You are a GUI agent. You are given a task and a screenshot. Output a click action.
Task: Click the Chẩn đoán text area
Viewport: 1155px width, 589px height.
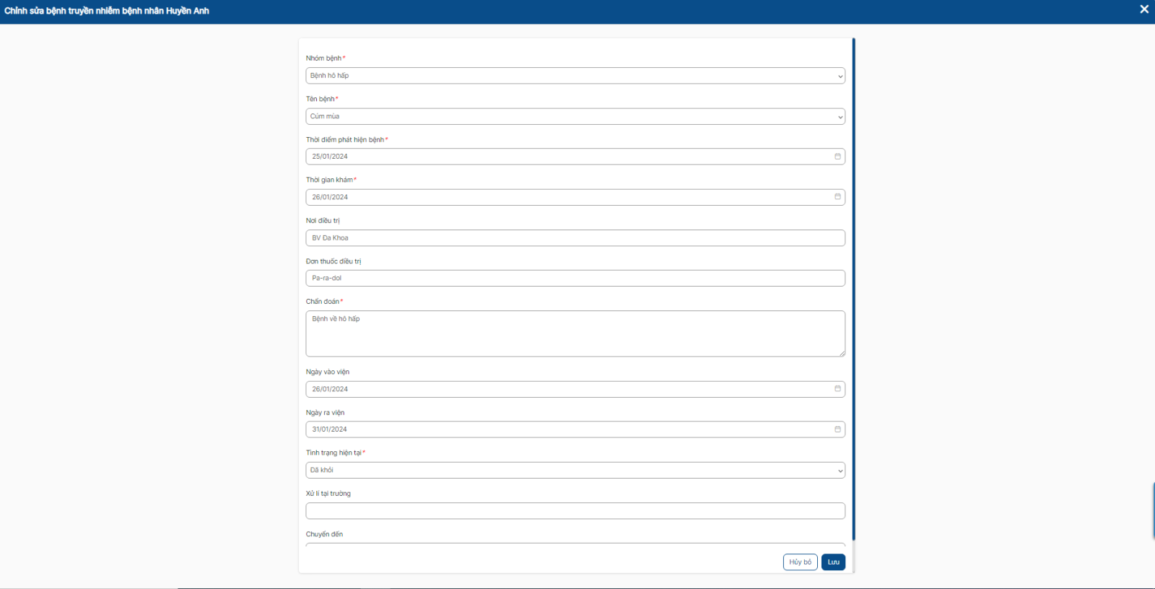[575, 333]
